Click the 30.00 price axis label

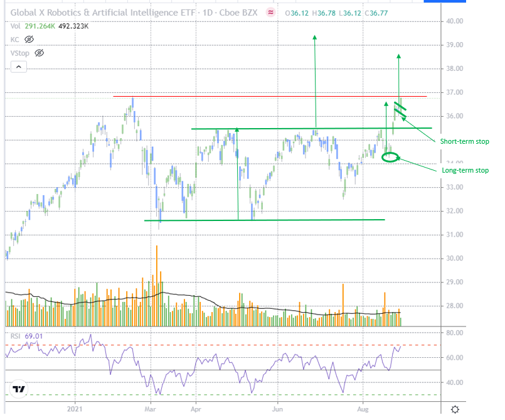pos(455,259)
